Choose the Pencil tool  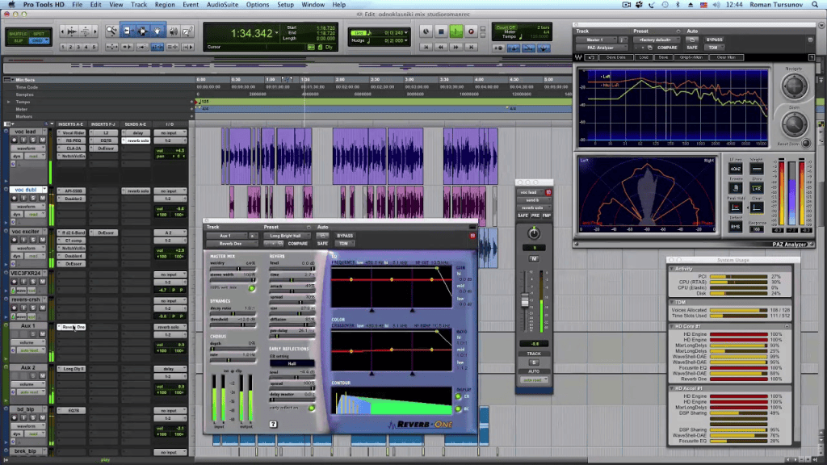(187, 31)
